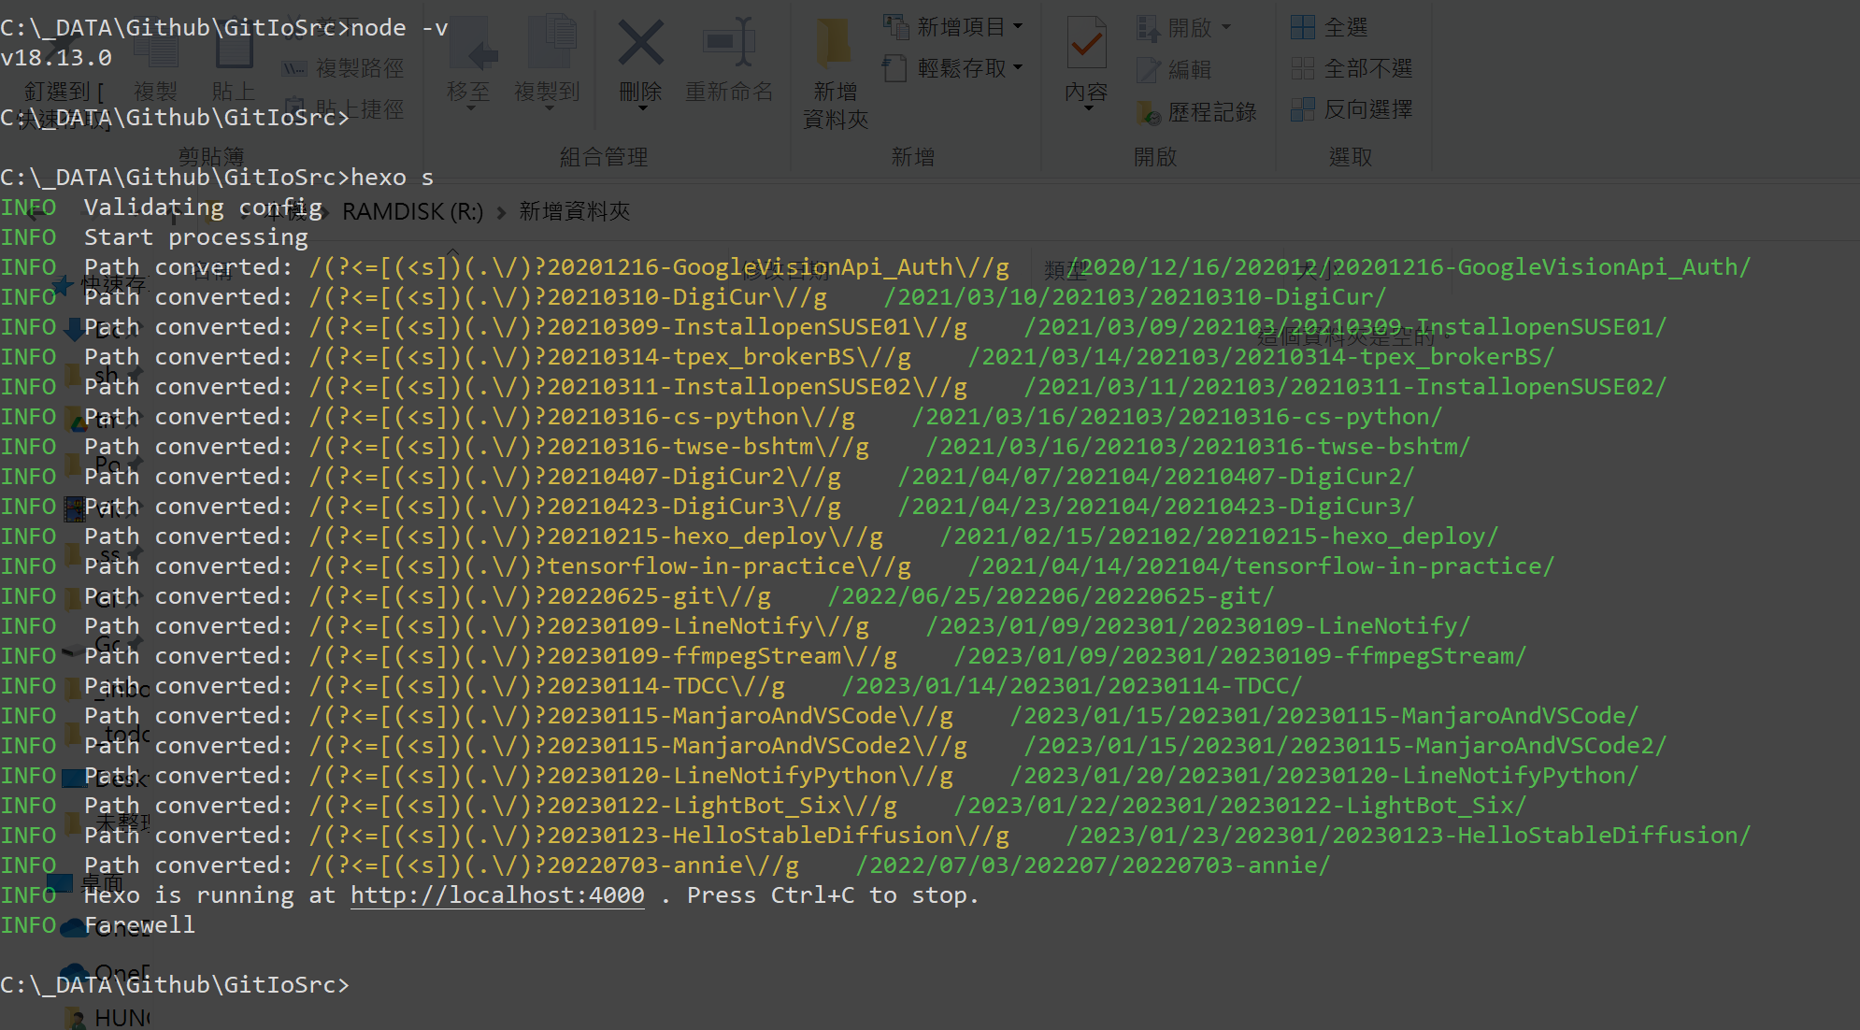Image resolution: width=1860 pixels, height=1030 pixels.
Task: Click the 'Start processing' line in terminal
Action: (196, 237)
